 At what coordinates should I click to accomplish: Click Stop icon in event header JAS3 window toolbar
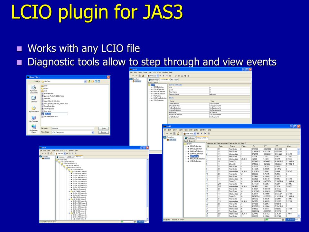[170, 76]
